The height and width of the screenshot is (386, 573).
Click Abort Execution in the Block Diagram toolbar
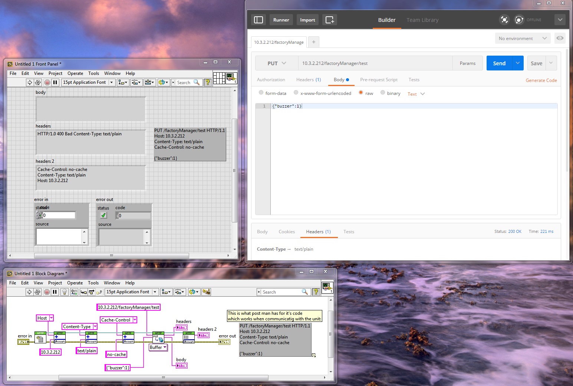click(47, 292)
